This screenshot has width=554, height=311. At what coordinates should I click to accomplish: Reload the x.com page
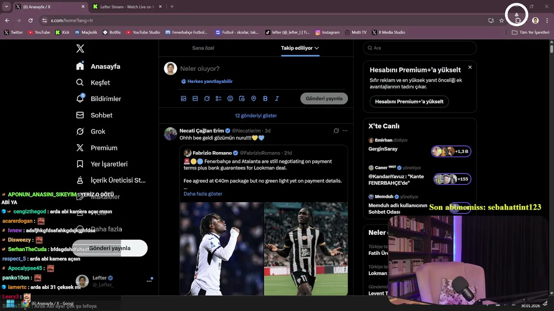(30, 20)
